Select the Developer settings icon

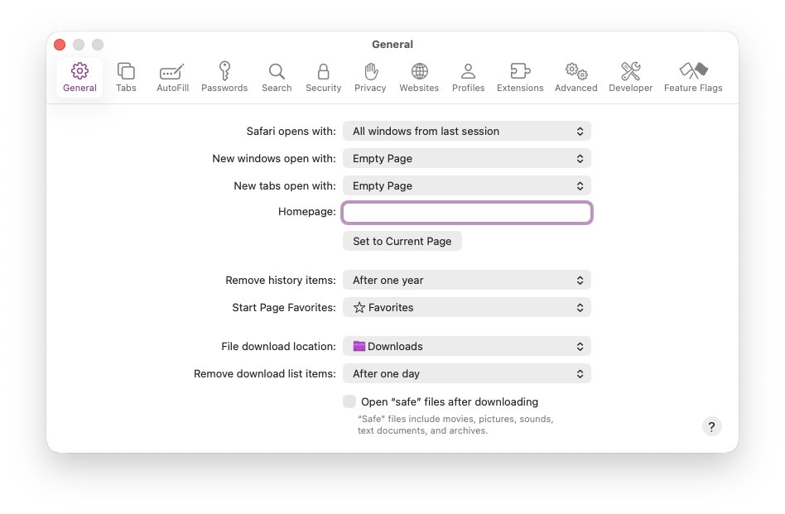pyautogui.click(x=630, y=77)
